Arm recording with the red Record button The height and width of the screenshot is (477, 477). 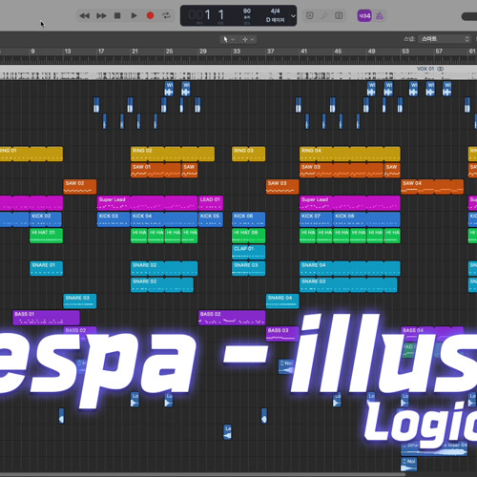150,15
